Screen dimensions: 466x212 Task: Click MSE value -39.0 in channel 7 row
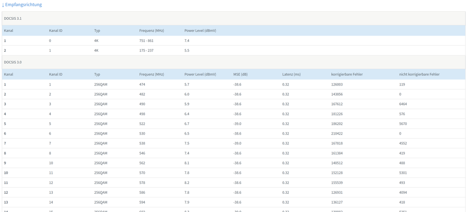pos(237,143)
